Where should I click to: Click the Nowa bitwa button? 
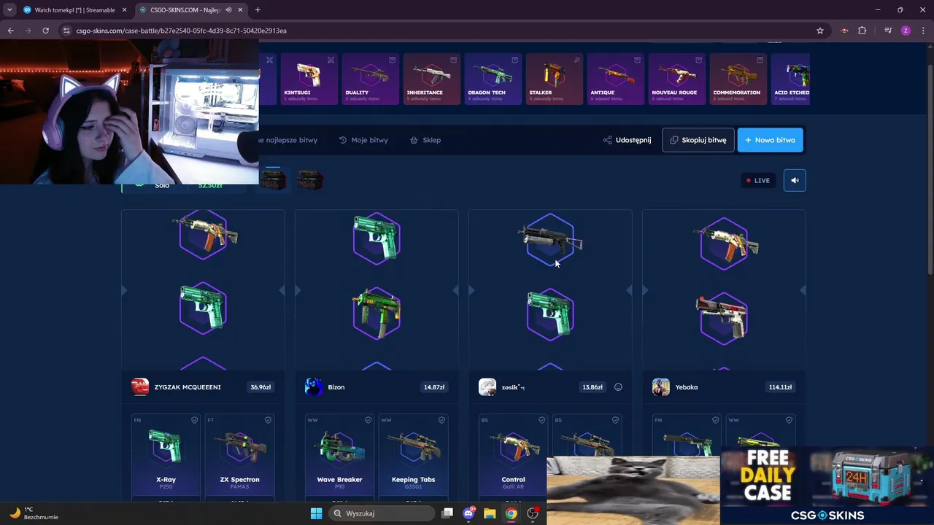(770, 140)
